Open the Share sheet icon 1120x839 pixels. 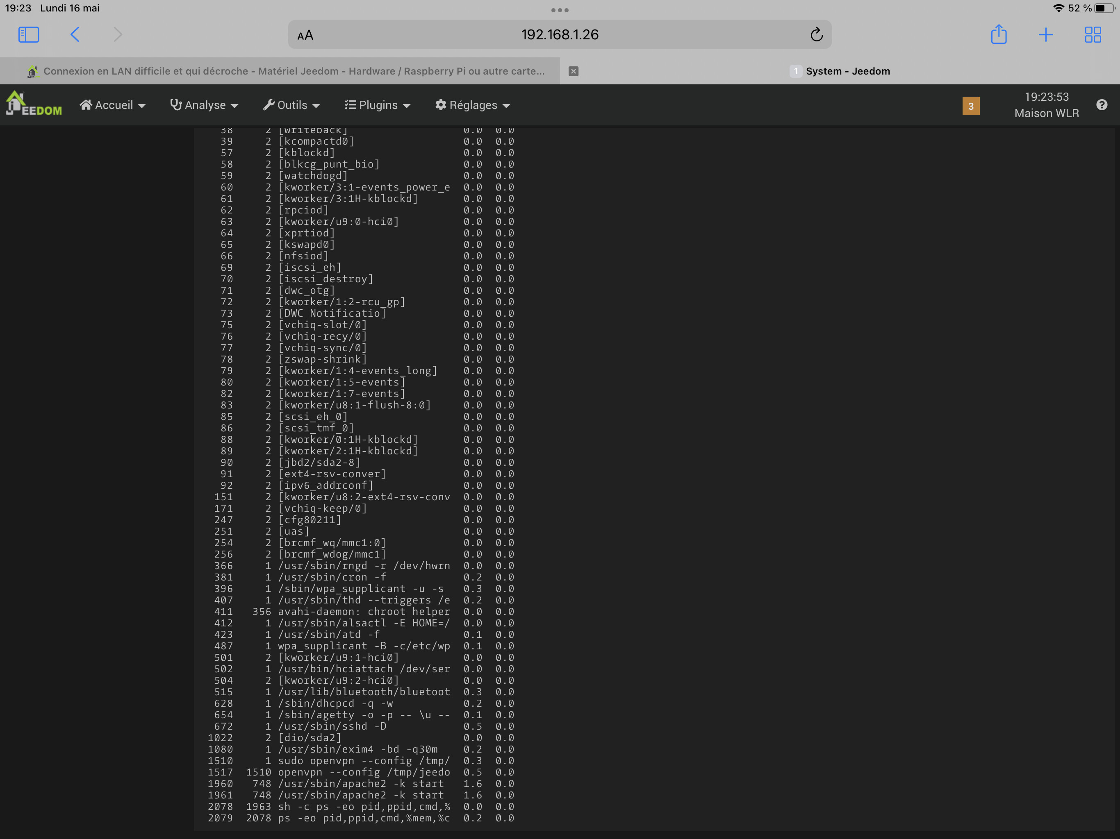pyautogui.click(x=999, y=34)
